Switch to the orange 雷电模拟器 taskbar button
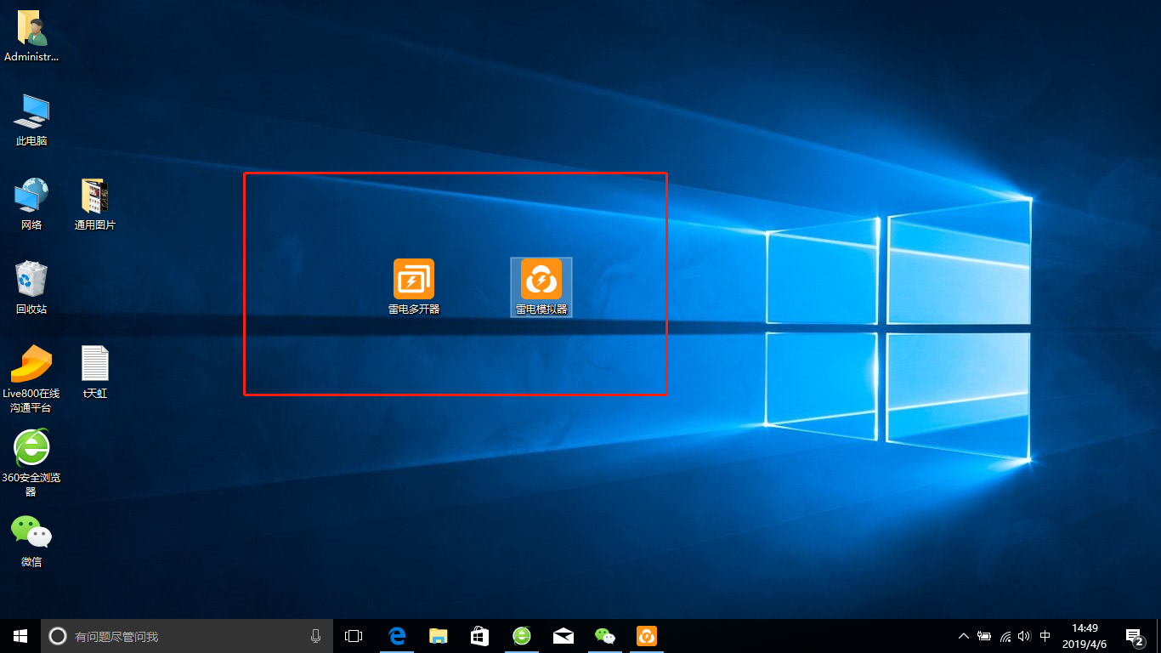Image resolution: width=1161 pixels, height=653 pixels. coord(647,636)
